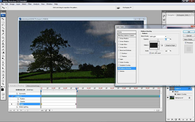Select the Pen tool
Image resolution: width=195 pixels, height=122 pixels.
coord(3,62)
